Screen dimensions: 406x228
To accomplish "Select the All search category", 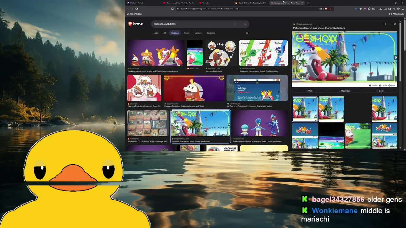I will tap(165, 33).
